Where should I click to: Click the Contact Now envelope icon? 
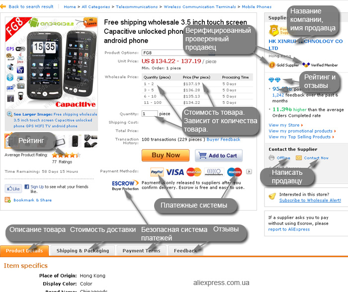(x=299, y=158)
